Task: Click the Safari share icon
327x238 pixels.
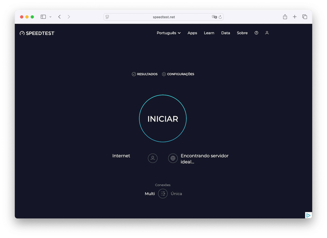Action: [x=285, y=17]
